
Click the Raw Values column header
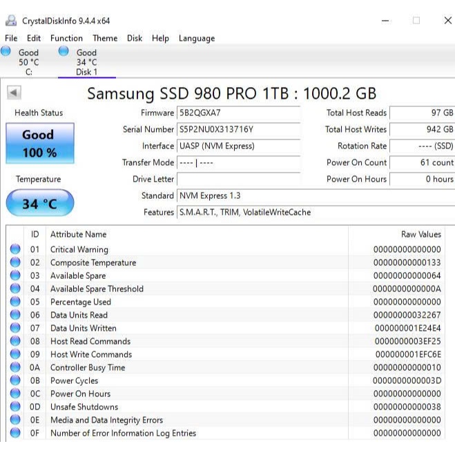tap(420, 235)
